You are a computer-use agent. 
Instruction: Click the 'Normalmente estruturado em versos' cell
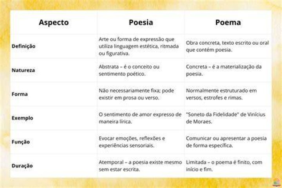[221, 94]
